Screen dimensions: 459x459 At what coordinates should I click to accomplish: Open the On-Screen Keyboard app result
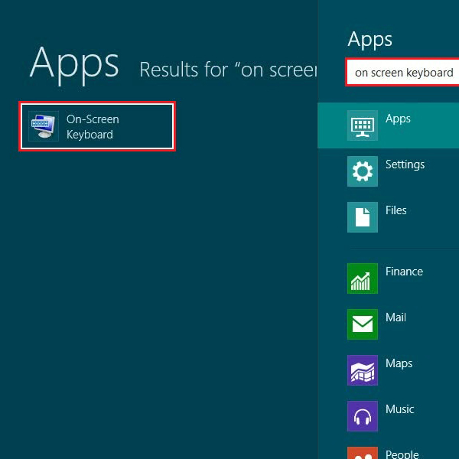pyautogui.click(x=97, y=126)
